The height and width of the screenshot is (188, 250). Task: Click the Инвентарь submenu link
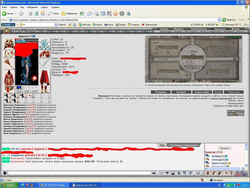(166, 32)
